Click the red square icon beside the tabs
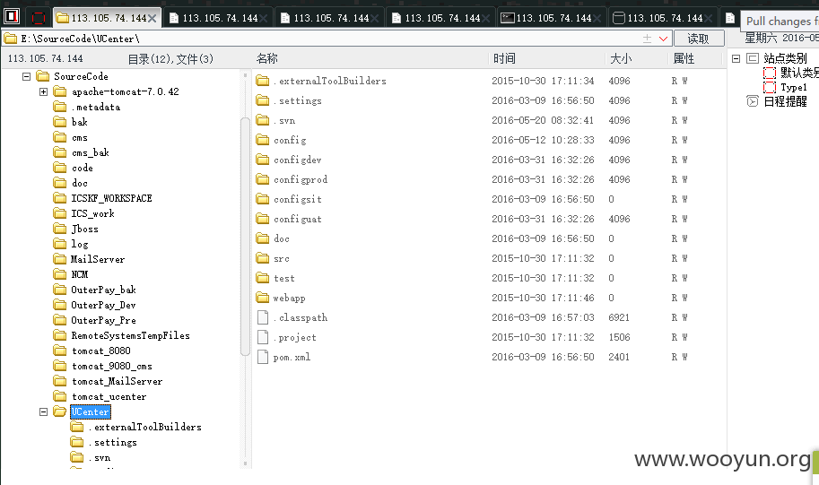Screen dimensions: 819x485 pyautogui.click(x=39, y=18)
